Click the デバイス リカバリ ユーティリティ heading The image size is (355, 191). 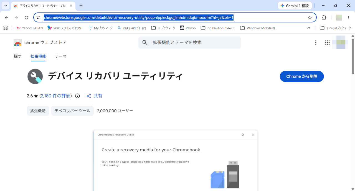[115, 76]
